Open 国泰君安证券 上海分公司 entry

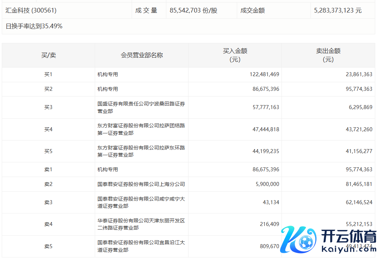click(141, 184)
